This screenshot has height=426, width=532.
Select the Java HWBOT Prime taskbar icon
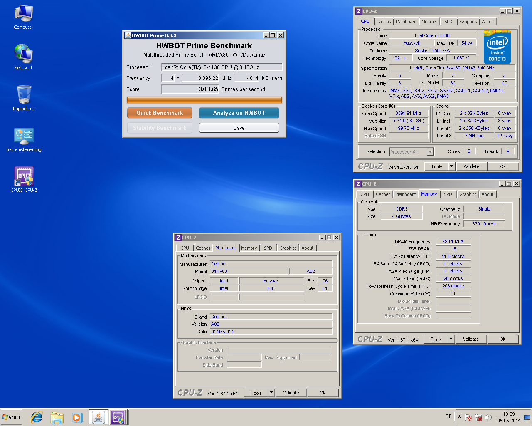99,417
